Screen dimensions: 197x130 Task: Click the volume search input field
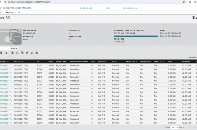(5, 49)
